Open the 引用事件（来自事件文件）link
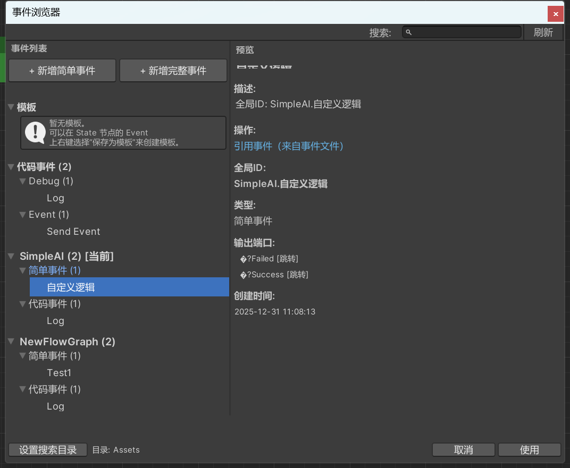570x468 pixels. pyautogui.click(x=289, y=146)
